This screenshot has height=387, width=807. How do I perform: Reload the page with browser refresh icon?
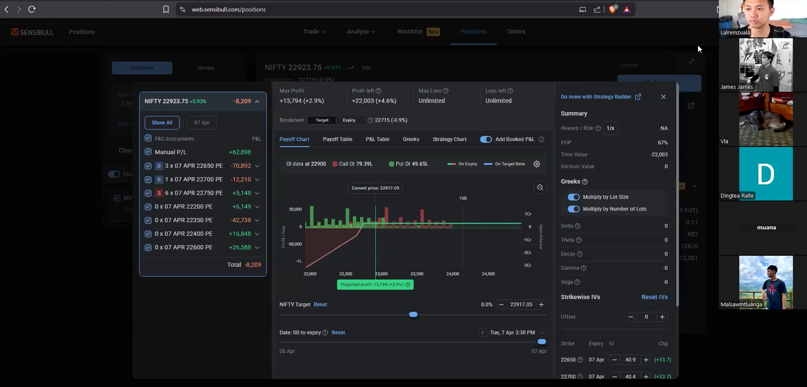[x=32, y=9]
